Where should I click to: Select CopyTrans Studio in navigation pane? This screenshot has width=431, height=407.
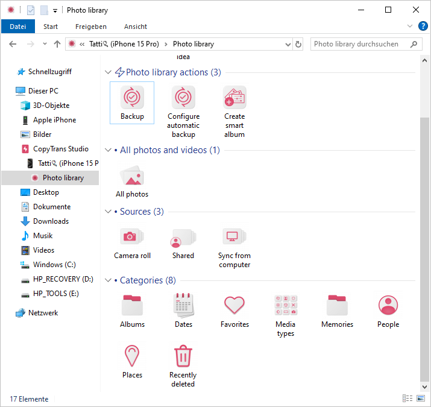(x=60, y=149)
